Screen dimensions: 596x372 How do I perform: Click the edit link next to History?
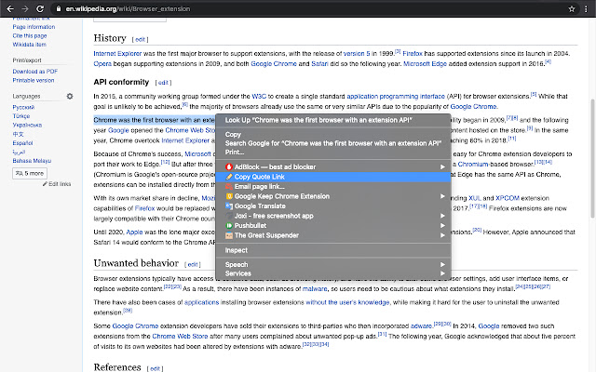click(x=141, y=39)
